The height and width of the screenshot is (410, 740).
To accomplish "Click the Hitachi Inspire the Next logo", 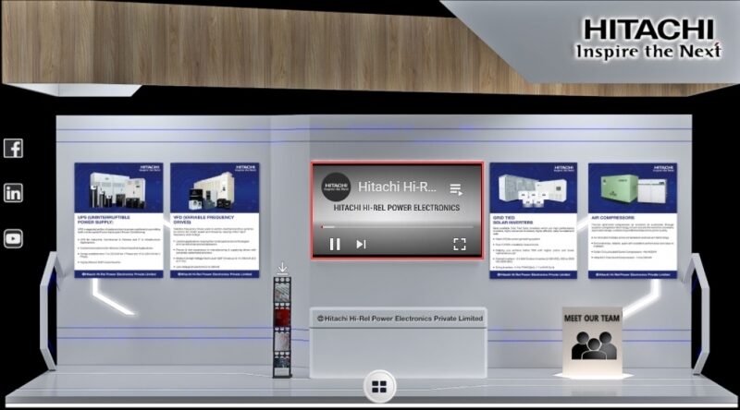I will 648,39.
